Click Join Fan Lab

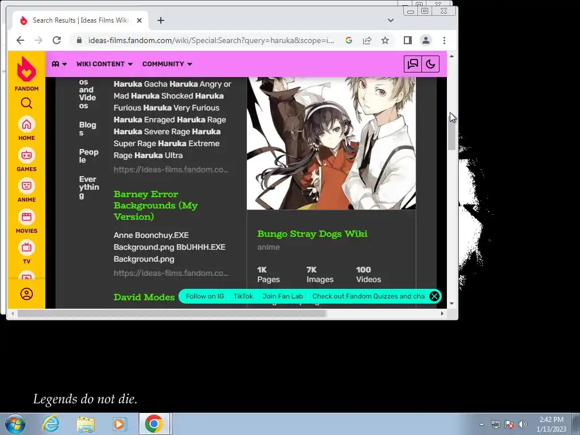click(x=283, y=296)
